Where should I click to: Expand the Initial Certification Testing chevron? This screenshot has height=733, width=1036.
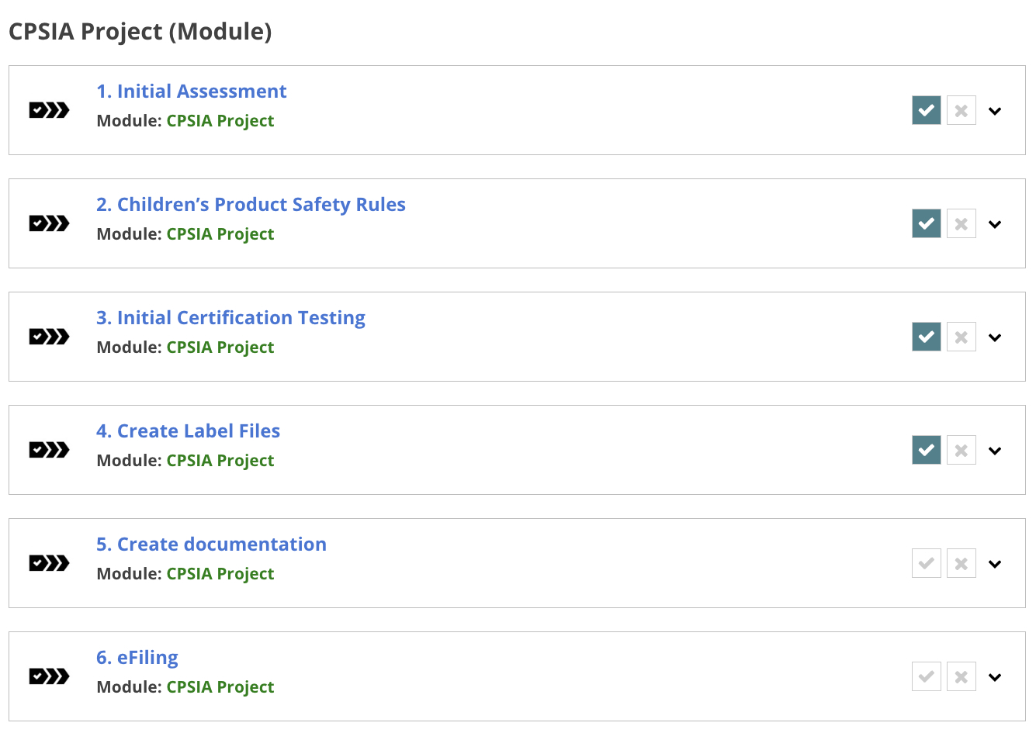995,337
